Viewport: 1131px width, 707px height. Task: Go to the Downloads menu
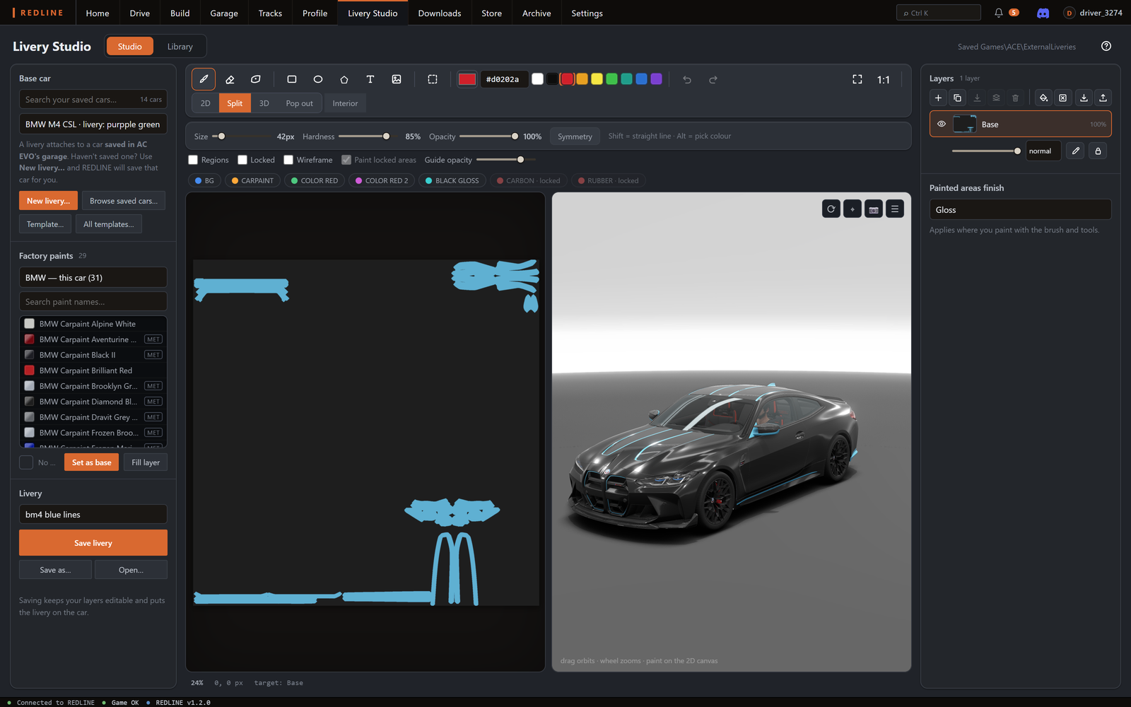440,13
